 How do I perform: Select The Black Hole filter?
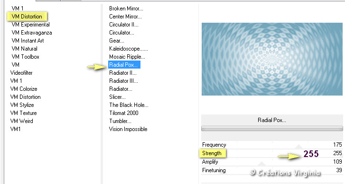129,105
